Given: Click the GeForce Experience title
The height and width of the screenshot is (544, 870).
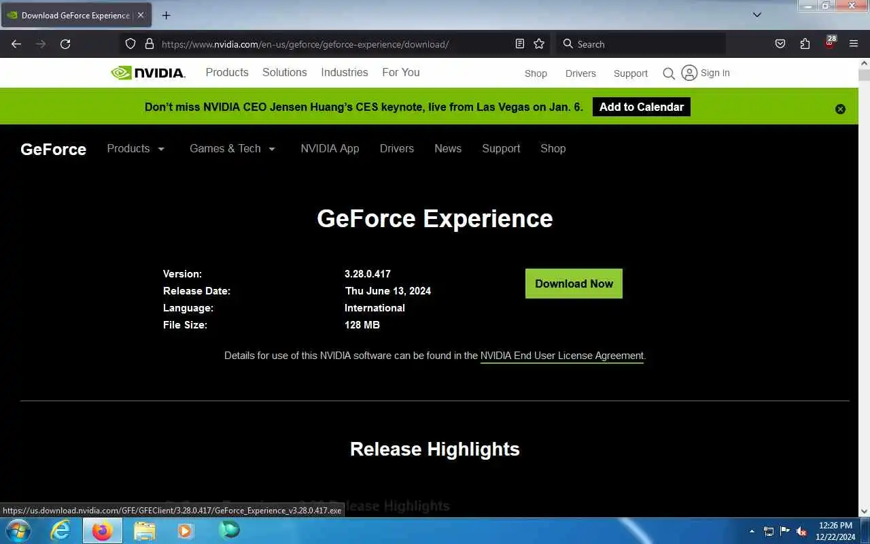Looking at the screenshot, I should pos(435,218).
